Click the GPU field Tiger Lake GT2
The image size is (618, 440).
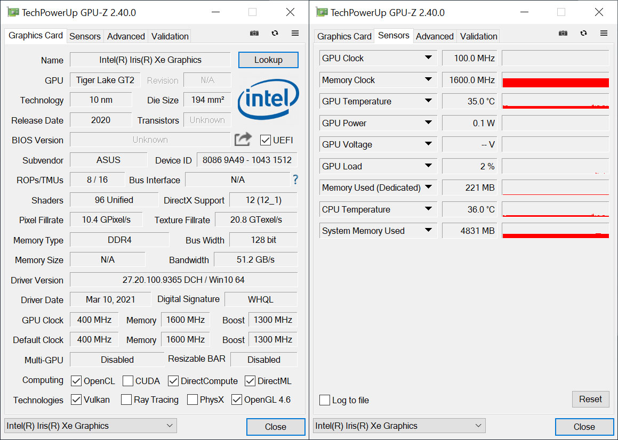tap(105, 80)
